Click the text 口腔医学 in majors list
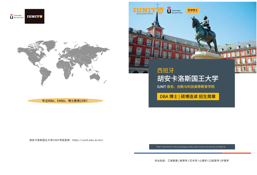Viewport: 257px width, 175px height. point(214,161)
